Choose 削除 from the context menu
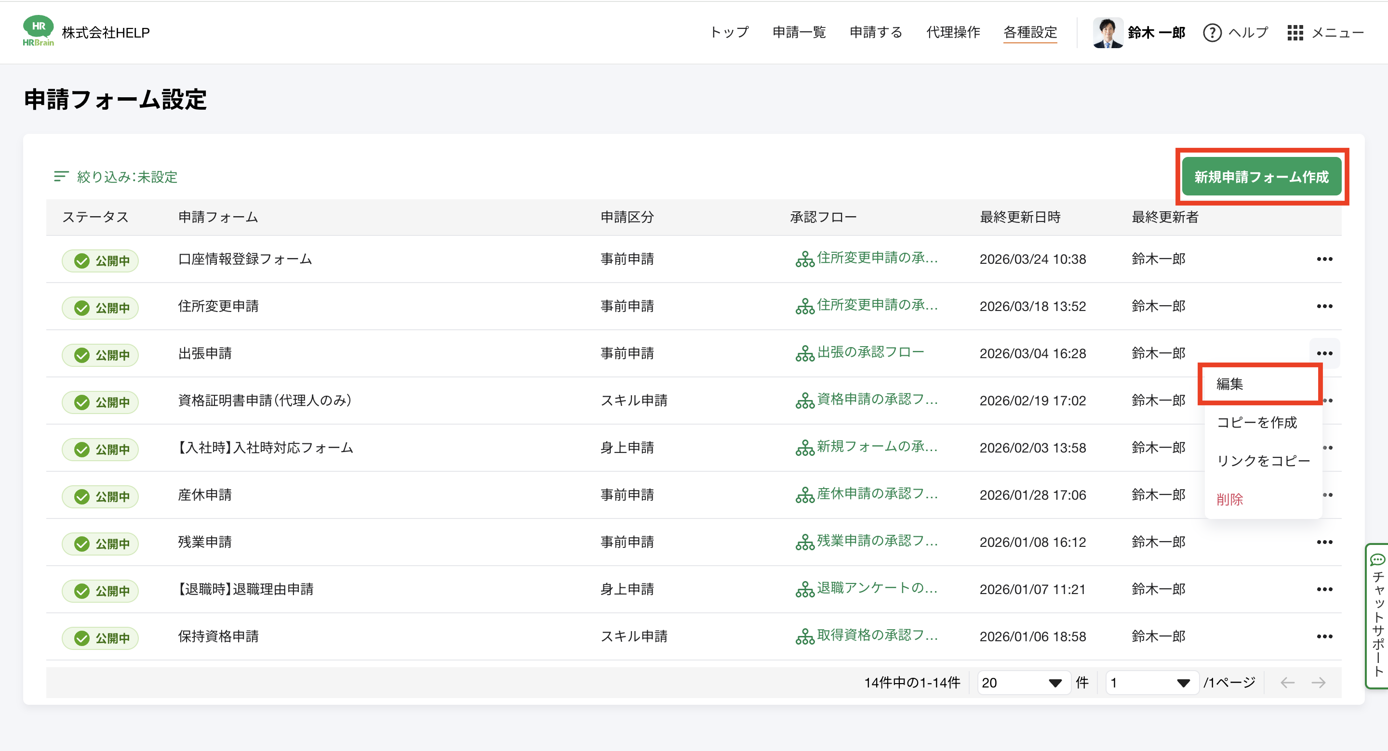 1229,499
